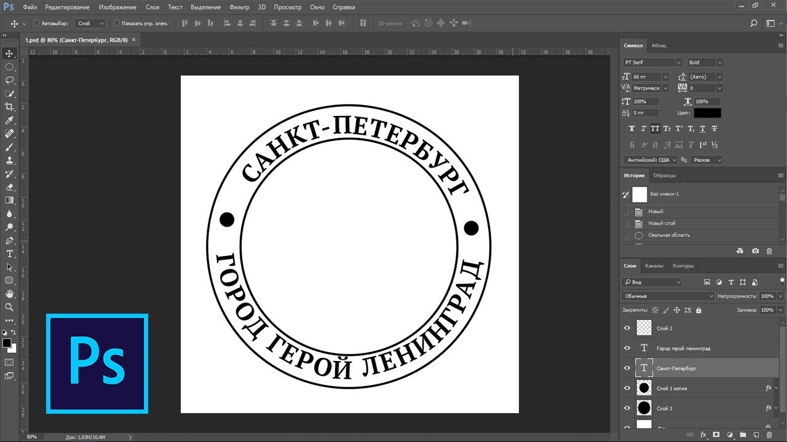Toggle visibility of the Слой 1 layer

(627, 408)
